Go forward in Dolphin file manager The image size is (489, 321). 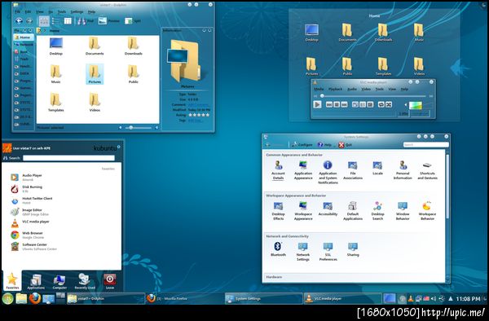pos(29,21)
